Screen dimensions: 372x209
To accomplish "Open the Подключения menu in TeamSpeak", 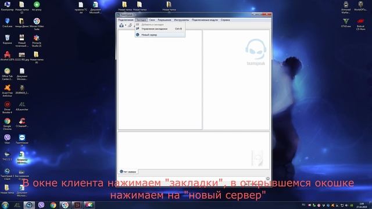I will 126,20.
